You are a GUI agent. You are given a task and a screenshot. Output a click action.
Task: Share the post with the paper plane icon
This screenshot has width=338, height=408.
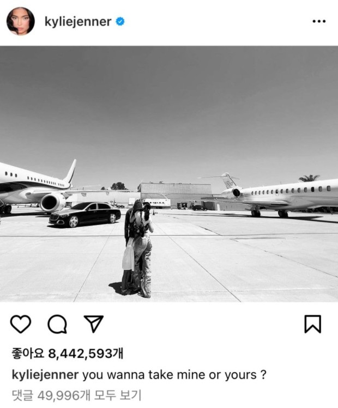pos(93,324)
